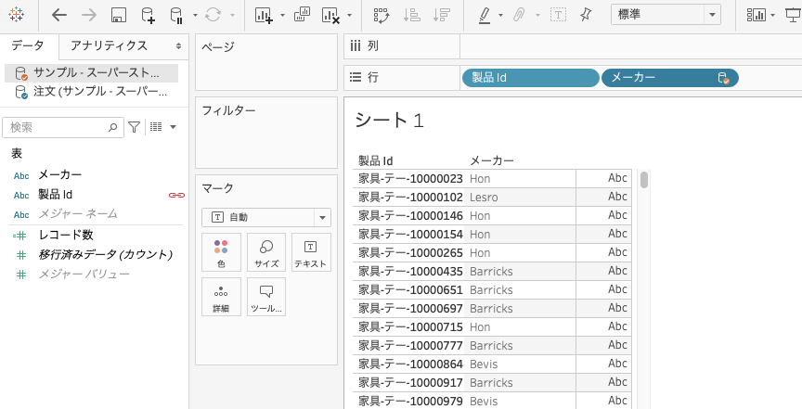This screenshot has height=409, width=802.
Task: Open the highlight pen dropdown arrow
Action: [x=500, y=16]
